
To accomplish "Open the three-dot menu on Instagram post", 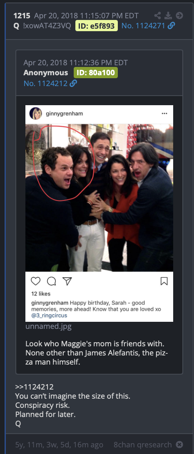I will 164,113.
